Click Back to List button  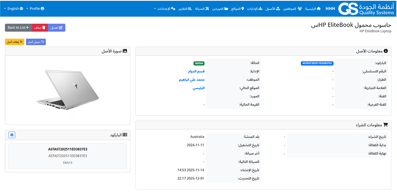(18, 28)
